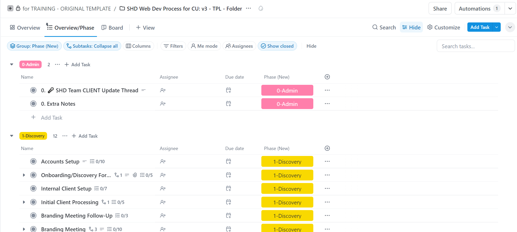Viewport: 517px width, 232px height.
Task: Click yellow 1-Discovery phase tag for Accounts Setup
Action: pyautogui.click(x=287, y=162)
